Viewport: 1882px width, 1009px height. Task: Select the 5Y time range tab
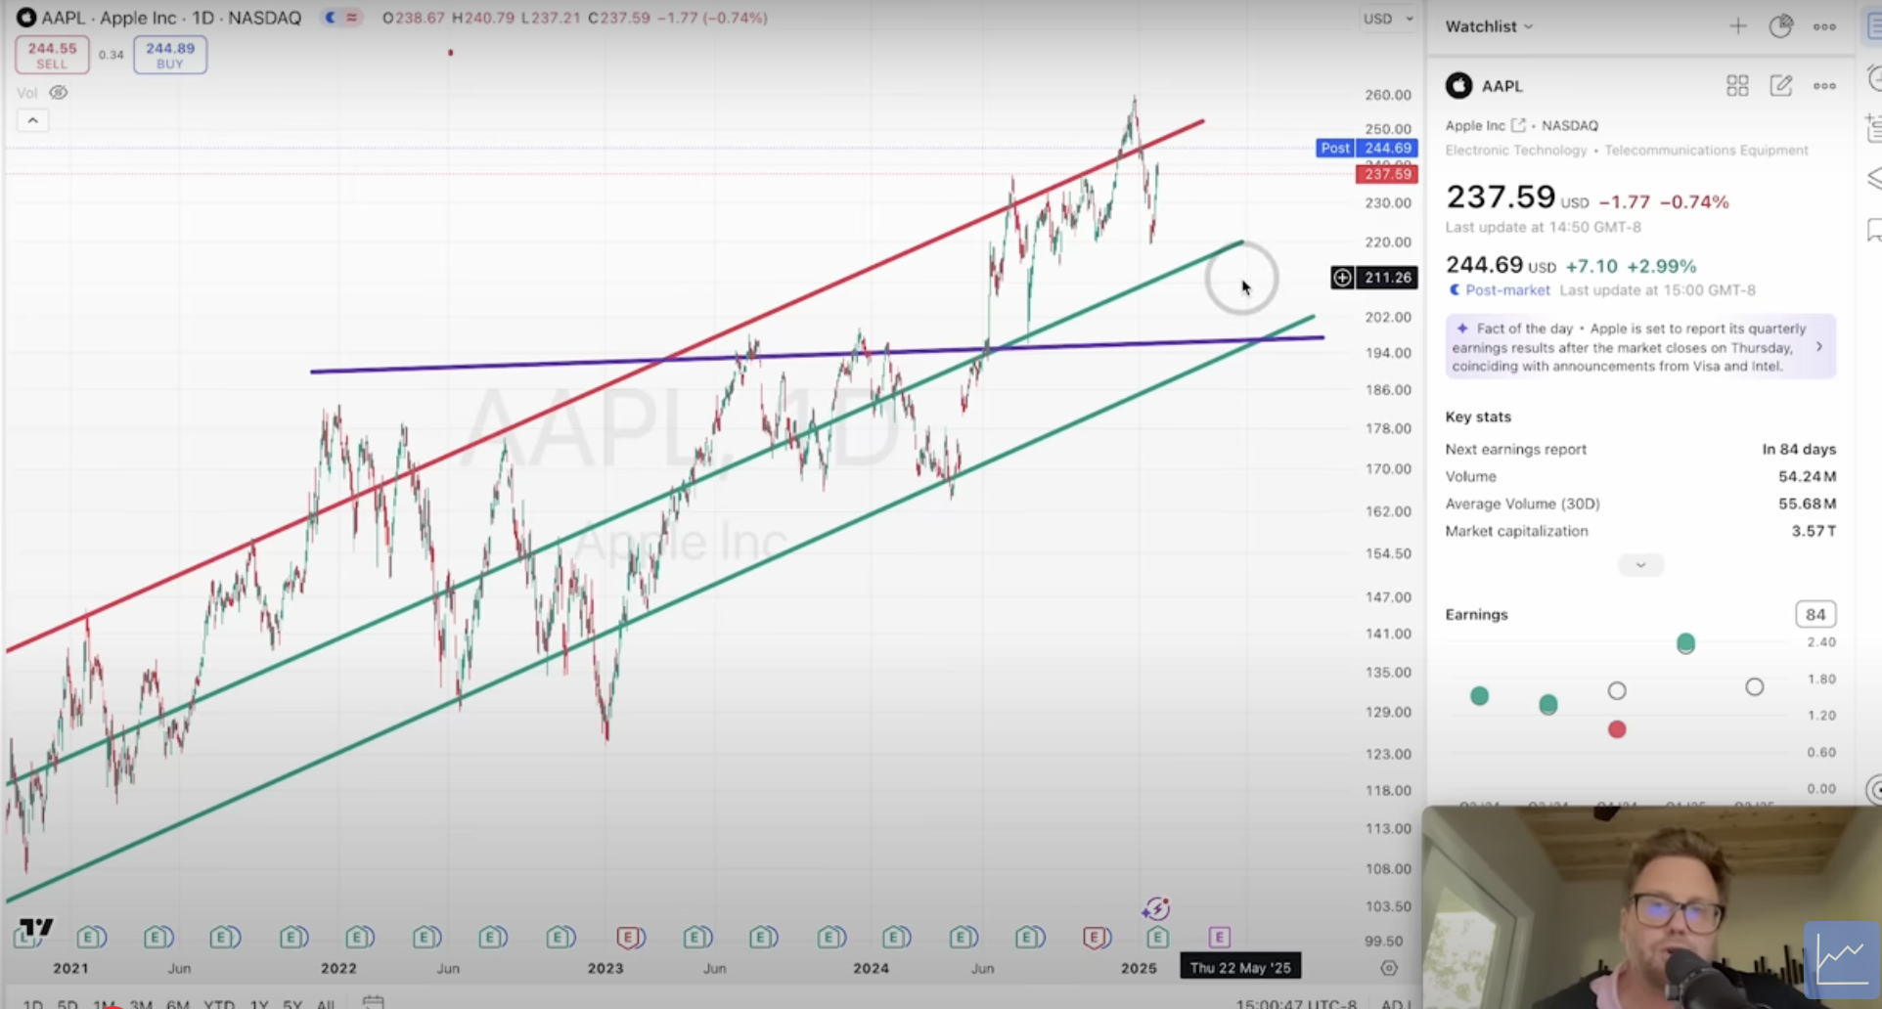292,1003
